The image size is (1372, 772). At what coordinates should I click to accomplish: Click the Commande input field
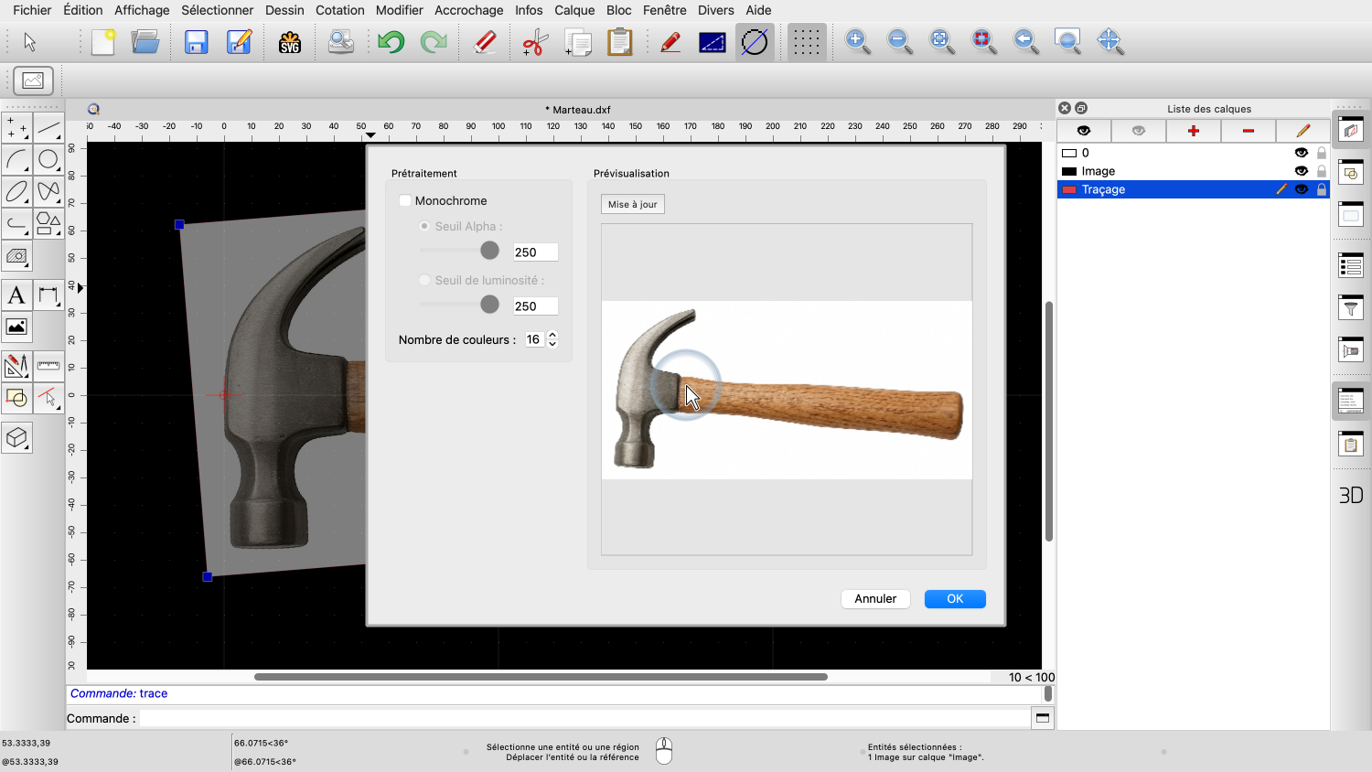pyautogui.click(x=584, y=718)
